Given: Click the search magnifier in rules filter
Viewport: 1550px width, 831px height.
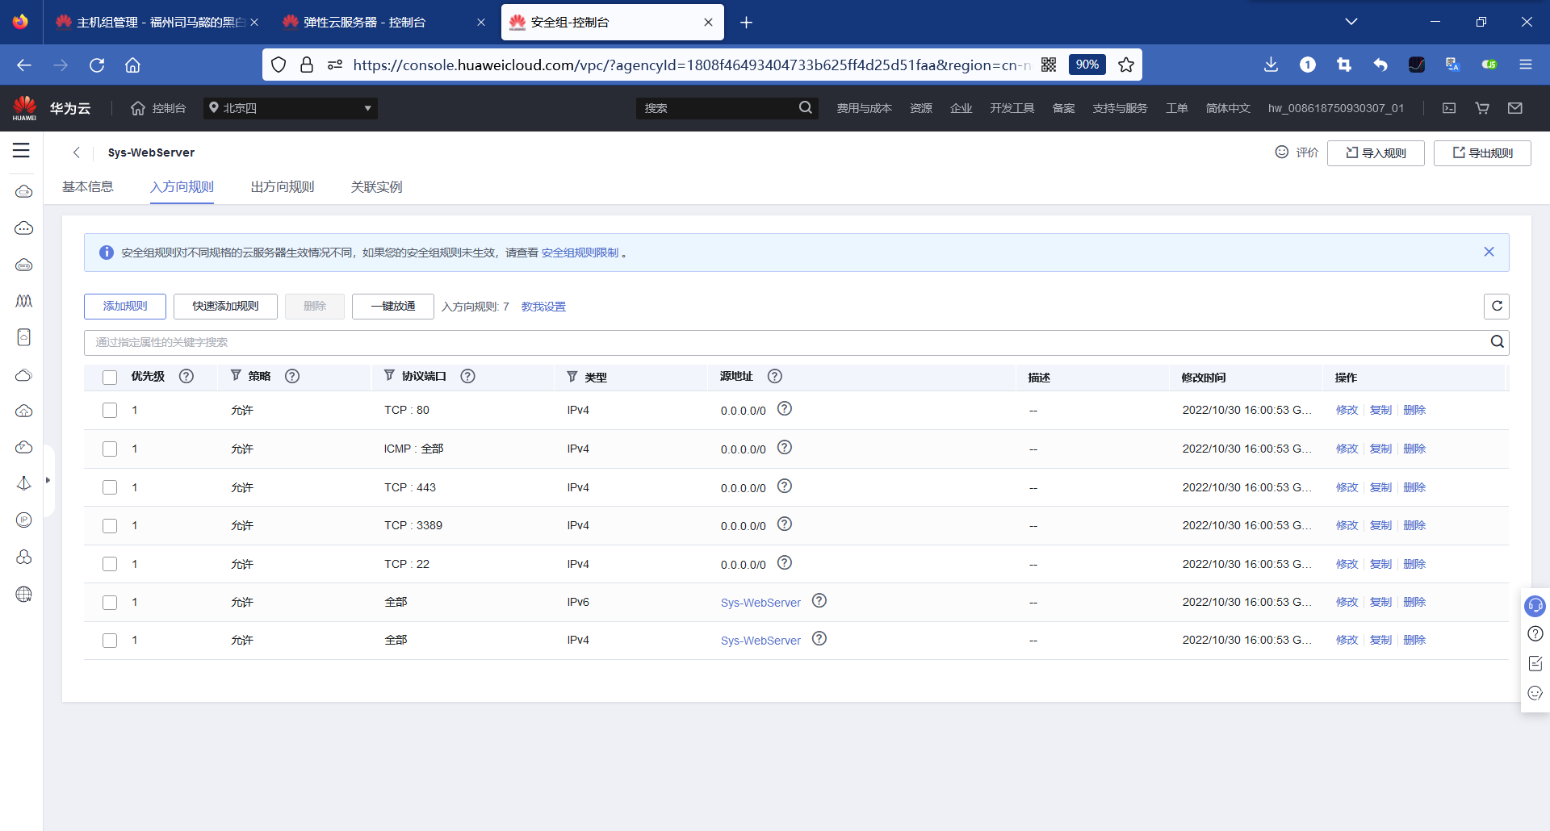Looking at the screenshot, I should tap(1497, 342).
